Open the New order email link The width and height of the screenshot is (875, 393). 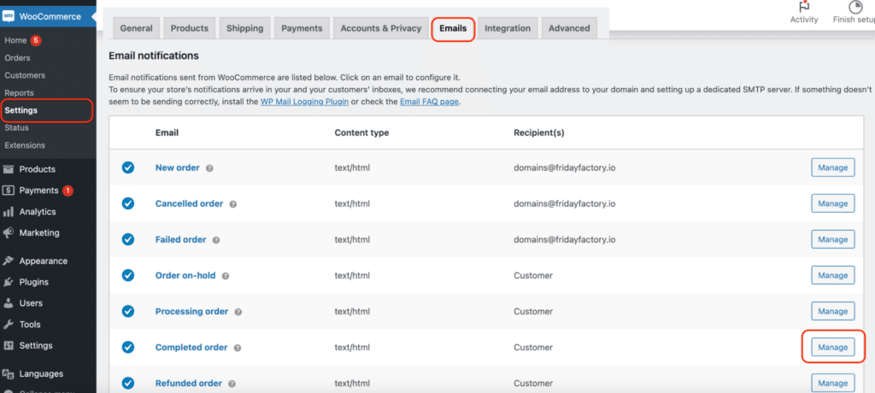[x=178, y=167]
